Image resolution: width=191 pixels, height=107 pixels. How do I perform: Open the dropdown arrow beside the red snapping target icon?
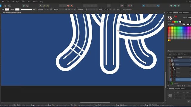(132, 6)
